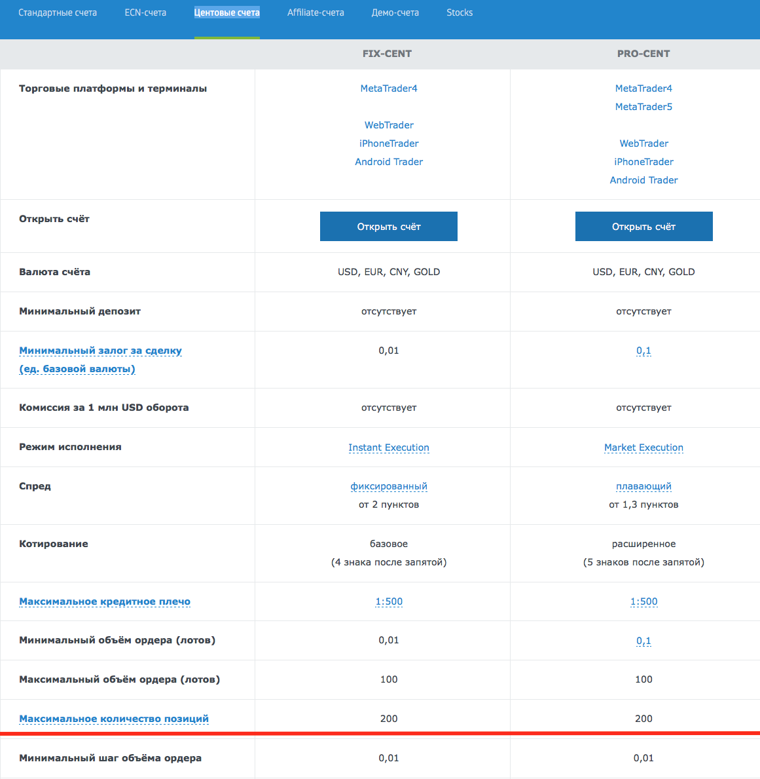This screenshot has width=760, height=779.
Task: Open MetaTrader4 link under PRO-CENT
Action: 644,88
